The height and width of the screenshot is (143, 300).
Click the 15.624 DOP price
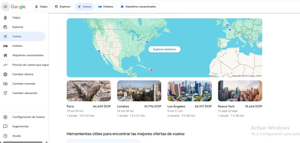pos(253,106)
